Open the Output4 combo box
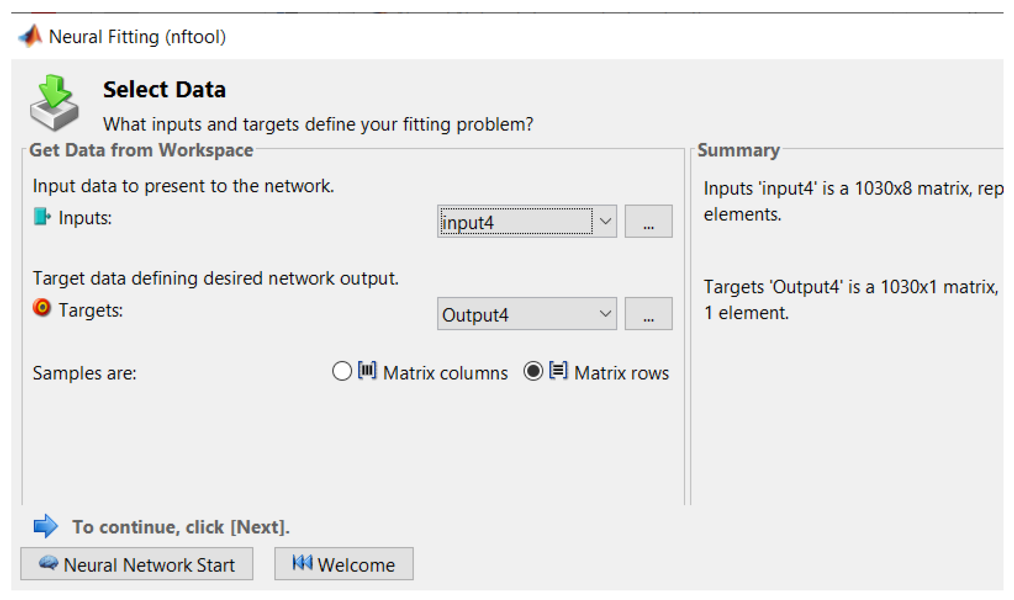1014x600 pixels. (x=516, y=314)
